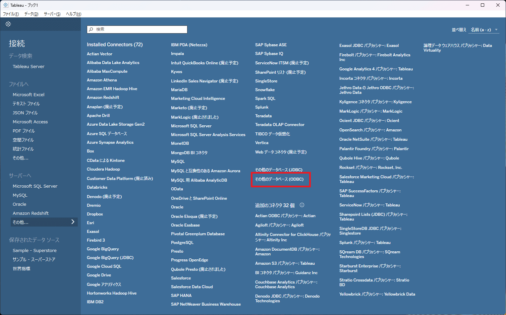This screenshot has height=315, width=506.
Task: Select Amazon S3 パブリッシャー: Tableau connector
Action: (x=285, y=263)
